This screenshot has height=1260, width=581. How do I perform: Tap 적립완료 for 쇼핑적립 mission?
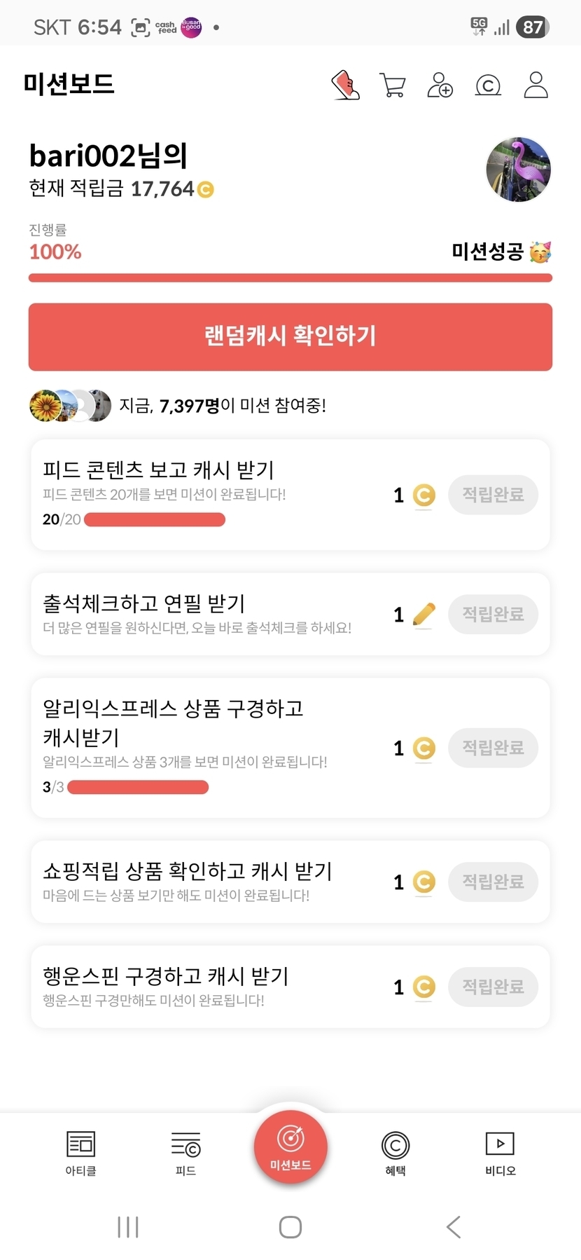[x=493, y=882]
